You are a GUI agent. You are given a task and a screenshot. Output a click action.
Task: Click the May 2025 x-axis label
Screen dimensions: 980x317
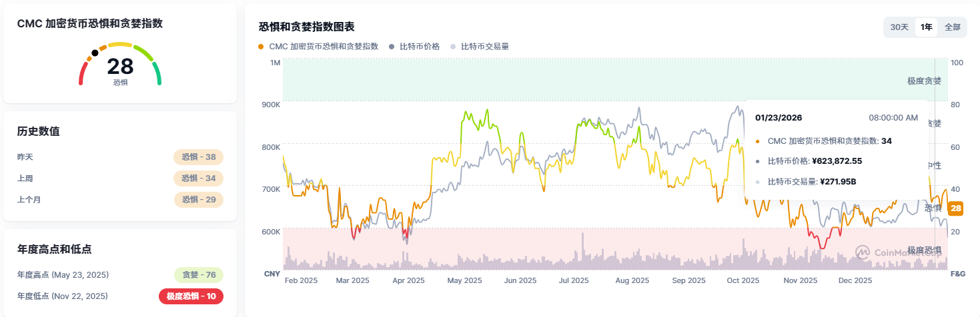(x=464, y=280)
